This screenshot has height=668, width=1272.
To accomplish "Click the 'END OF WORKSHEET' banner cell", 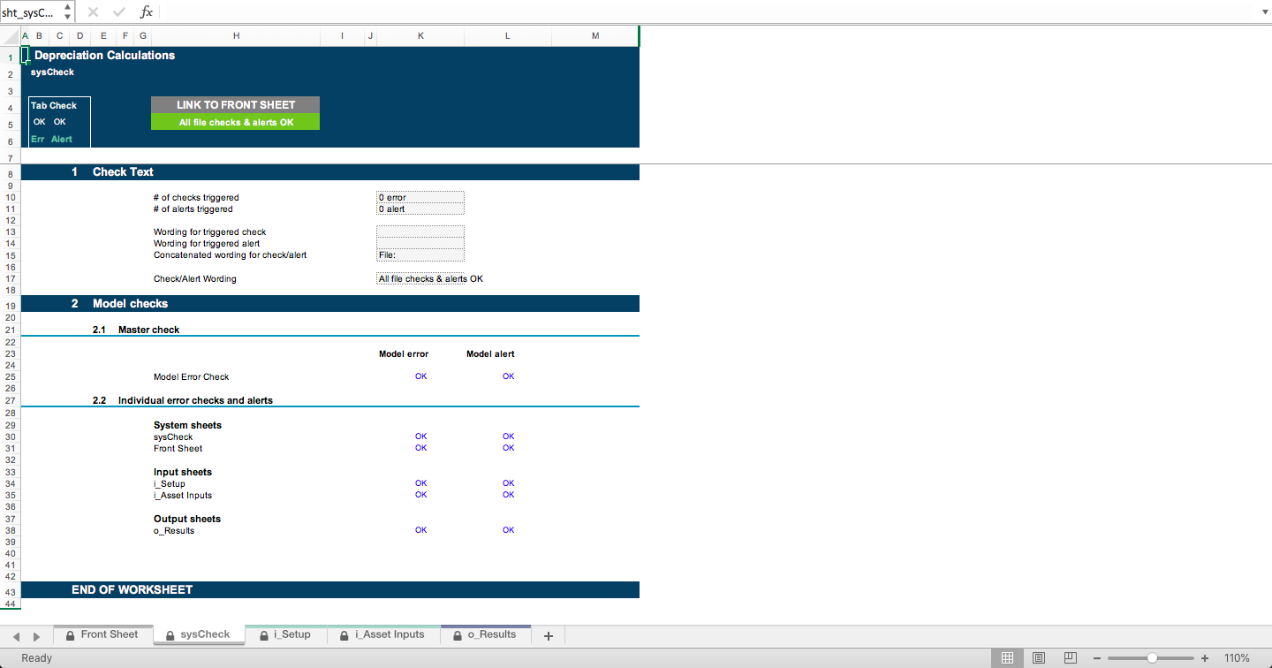I will tap(132, 590).
